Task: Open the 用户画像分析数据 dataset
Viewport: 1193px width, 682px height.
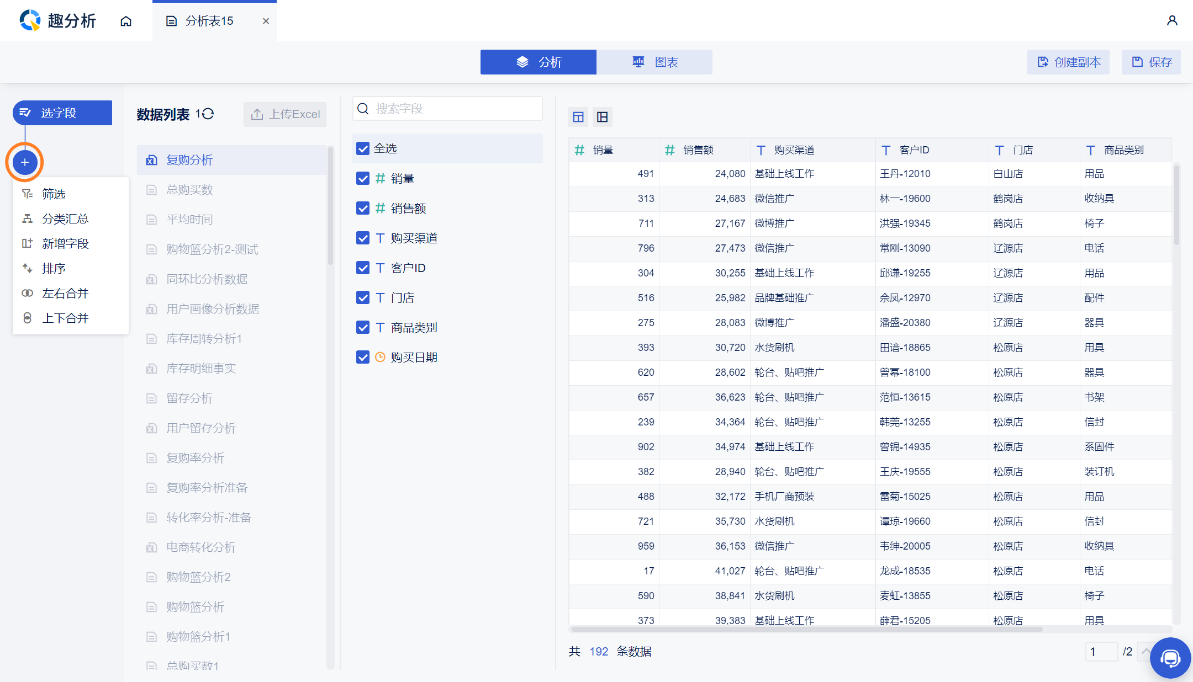Action: (213, 309)
